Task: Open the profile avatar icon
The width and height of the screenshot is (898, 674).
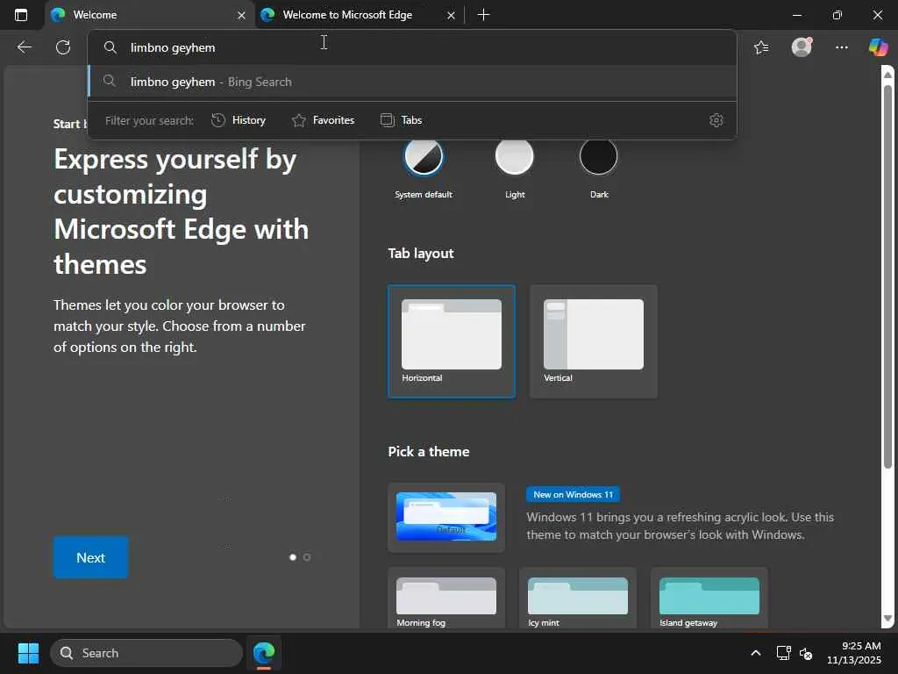Action: [802, 47]
